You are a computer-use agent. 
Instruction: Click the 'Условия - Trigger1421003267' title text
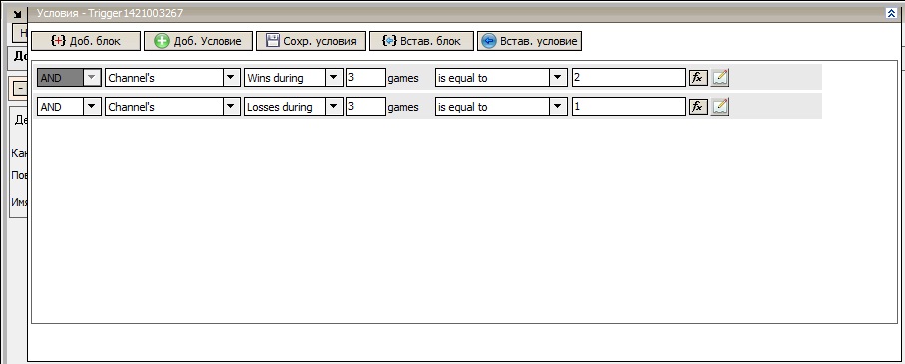point(110,12)
